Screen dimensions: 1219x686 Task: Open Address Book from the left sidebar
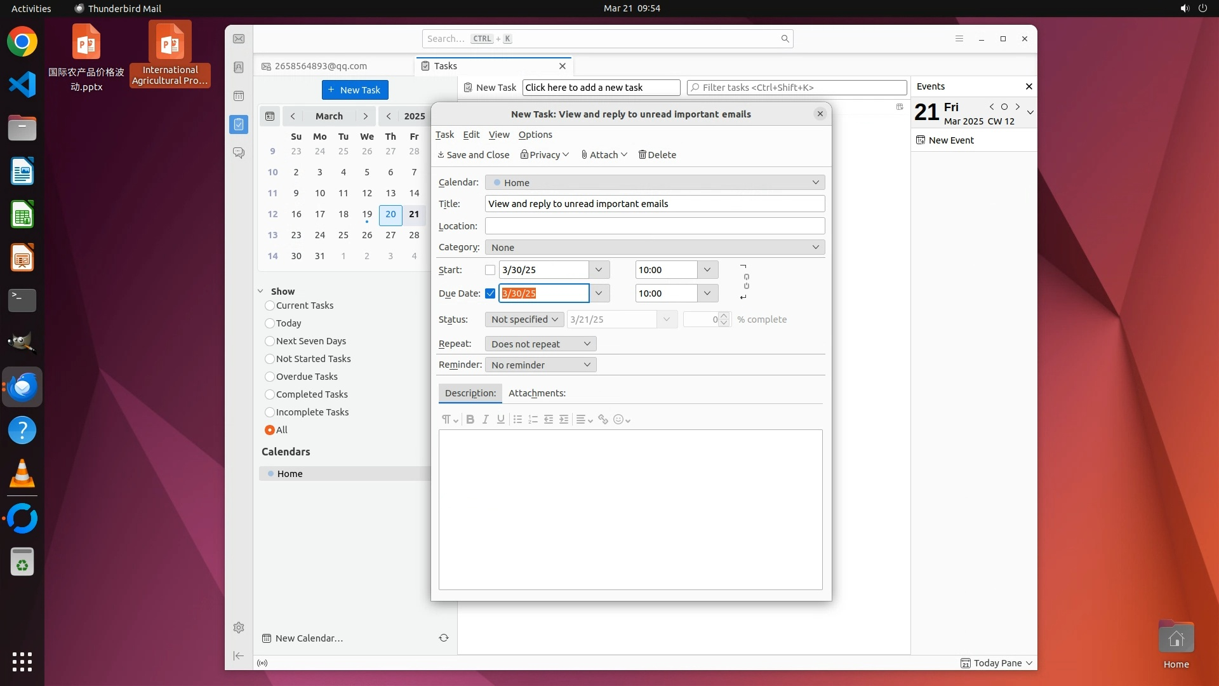(239, 67)
